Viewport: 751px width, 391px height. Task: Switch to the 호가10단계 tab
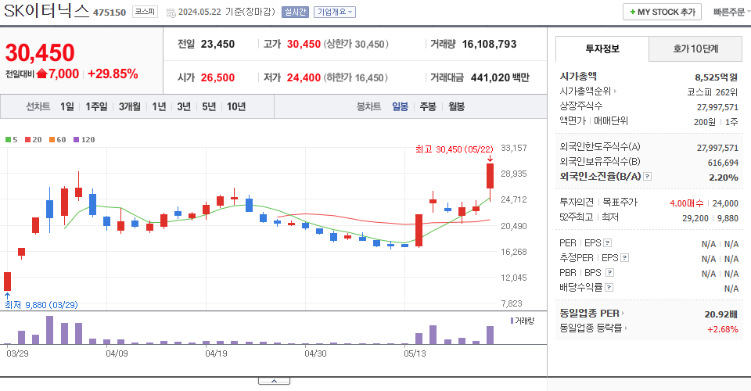pos(695,48)
